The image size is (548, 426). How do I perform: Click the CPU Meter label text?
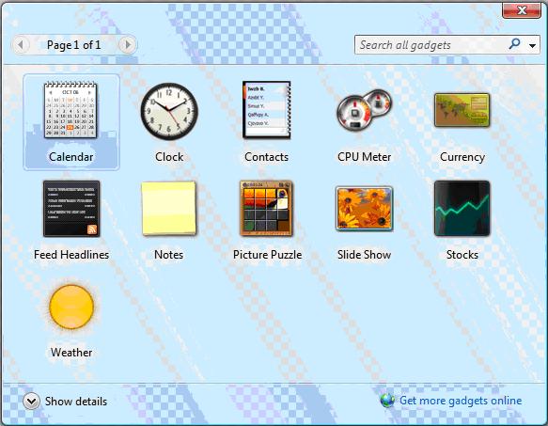tap(364, 157)
